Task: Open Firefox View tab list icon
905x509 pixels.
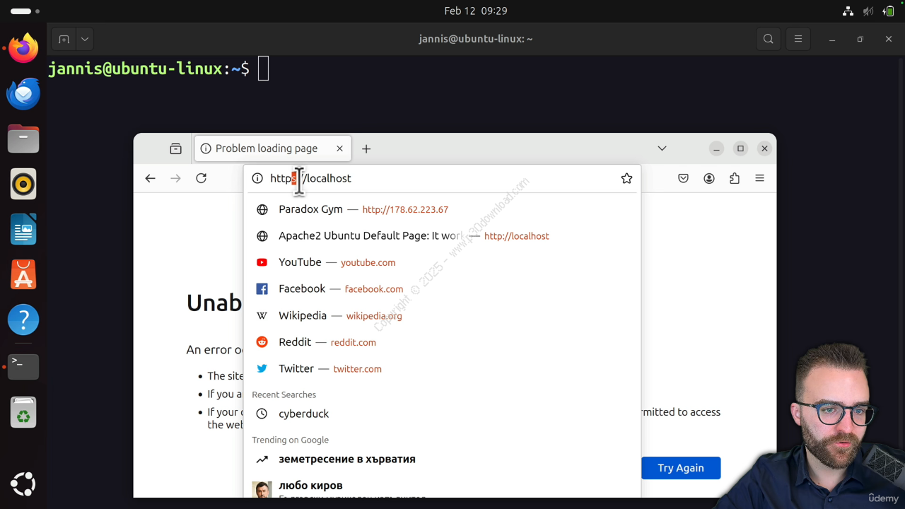Action: click(175, 148)
